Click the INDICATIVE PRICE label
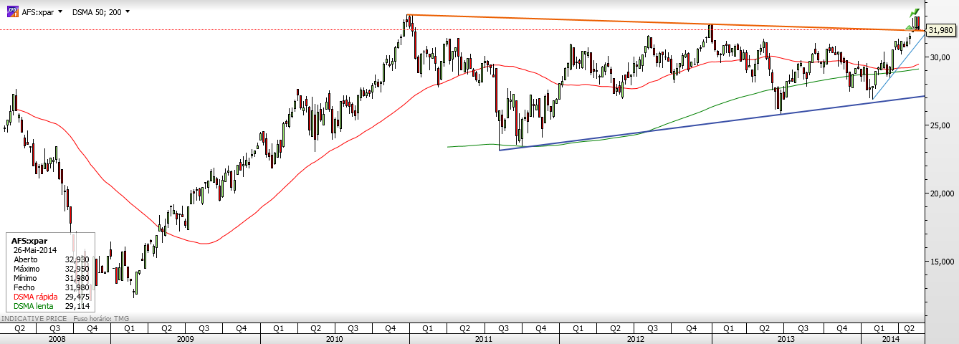 [34, 317]
